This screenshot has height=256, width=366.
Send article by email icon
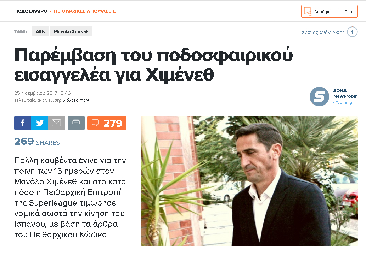57,123
